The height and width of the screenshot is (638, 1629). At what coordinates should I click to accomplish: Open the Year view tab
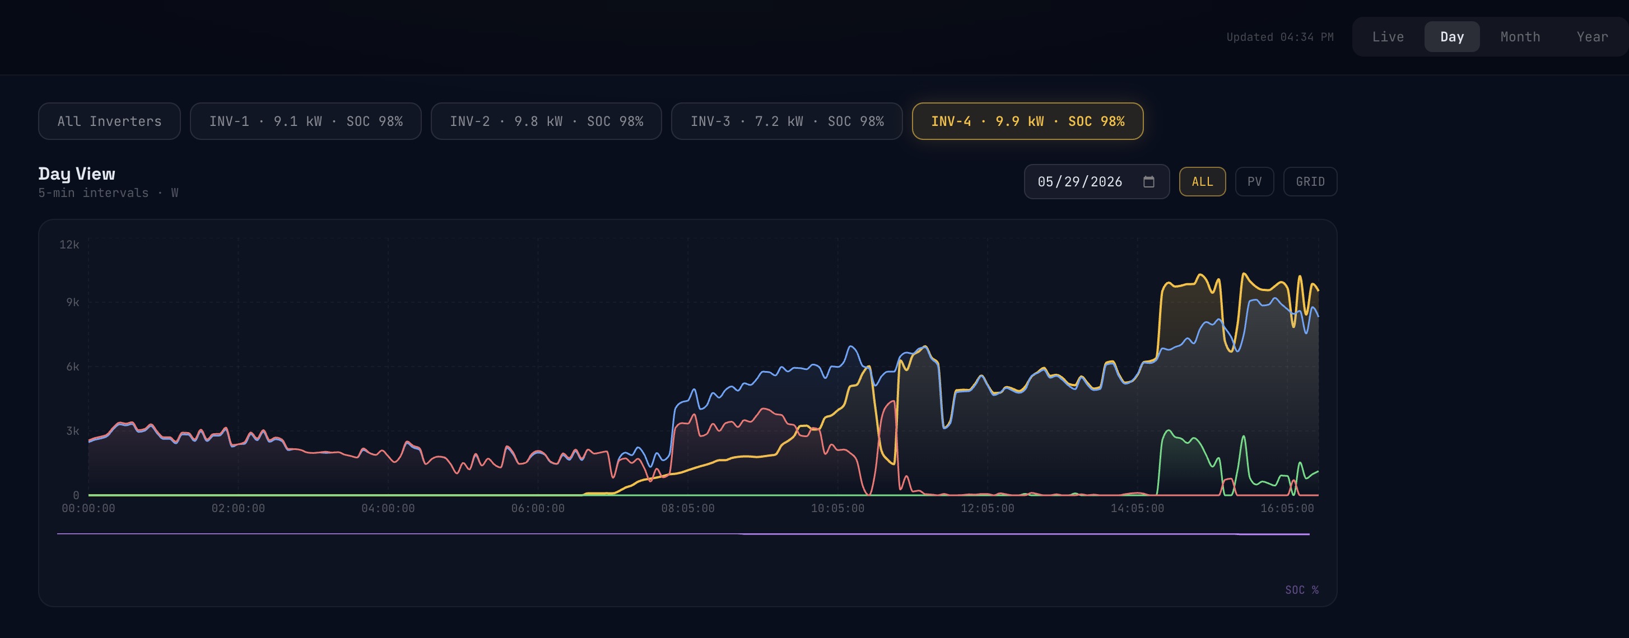coord(1591,36)
